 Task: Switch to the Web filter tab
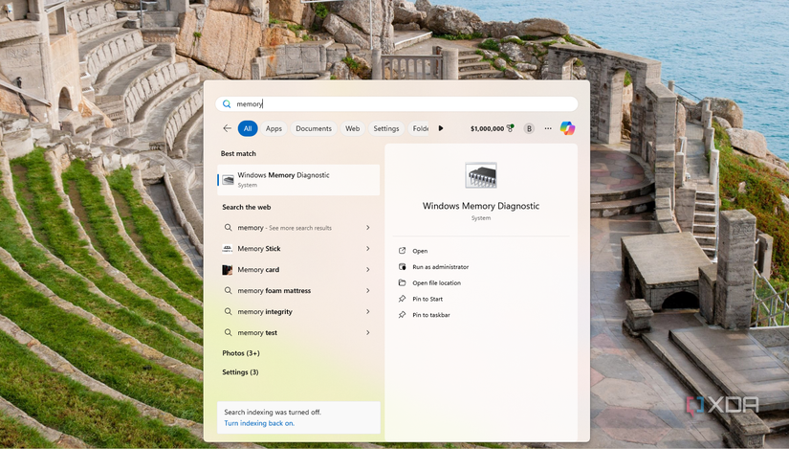coord(352,128)
